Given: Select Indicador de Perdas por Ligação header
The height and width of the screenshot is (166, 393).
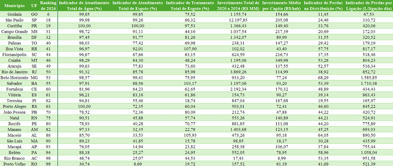Looking at the screenshot, I should coord(368,5).
